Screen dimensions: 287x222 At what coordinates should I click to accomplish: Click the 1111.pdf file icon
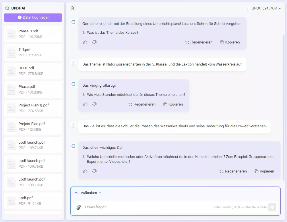[11, 52]
